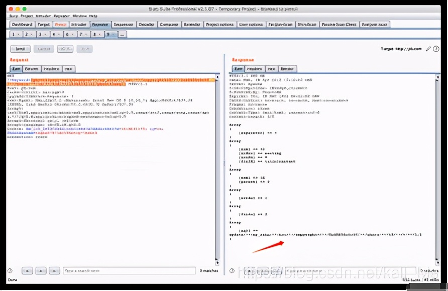Switch to the Extender tab
Viewport: 448px width, 291px height.
(192, 25)
